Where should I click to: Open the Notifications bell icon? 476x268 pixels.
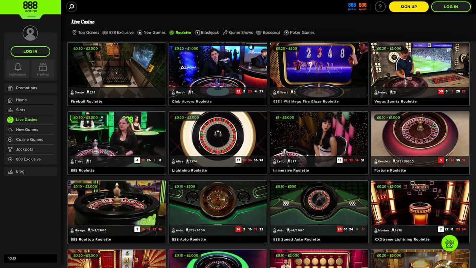coord(17,67)
